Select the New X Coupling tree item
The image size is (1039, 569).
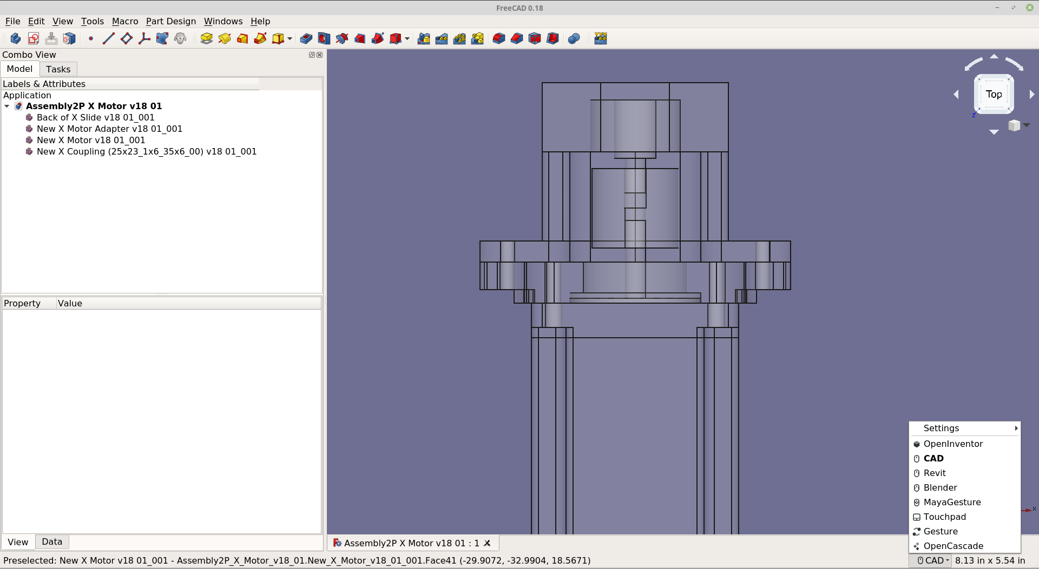click(147, 151)
